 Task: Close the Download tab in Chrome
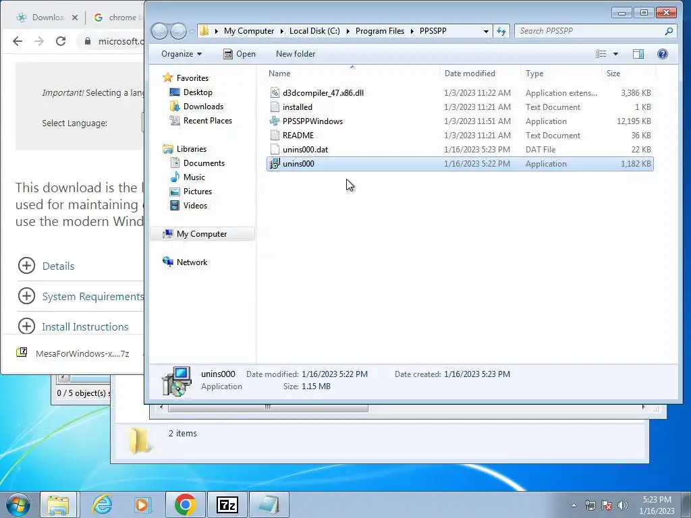click(x=74, y=18)
